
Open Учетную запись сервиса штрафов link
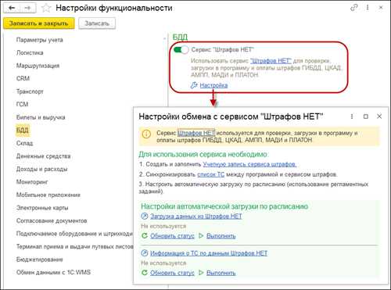(249, 164)
